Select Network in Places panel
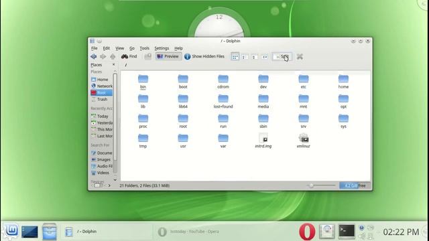This screenshot has width=429, height=241. pos(101,86)
